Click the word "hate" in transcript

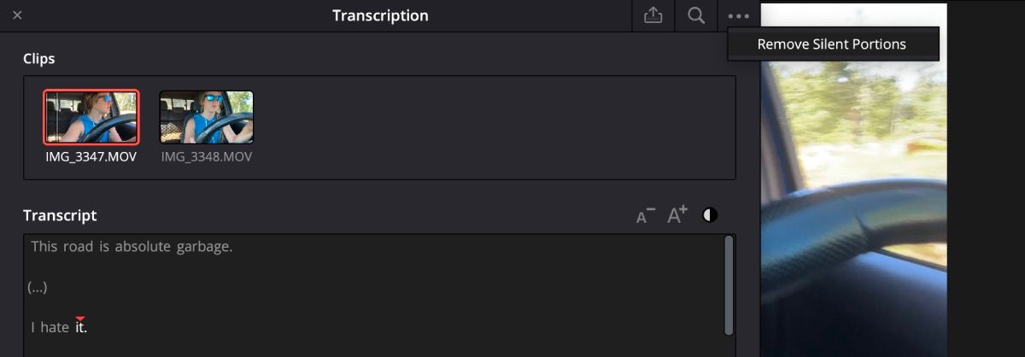pyautogui.click(x=54, y=327)
